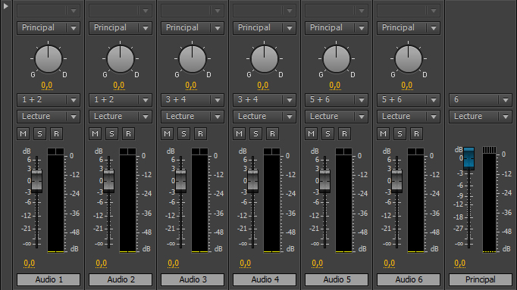Mute the Audio 1 track

(23, 134)
